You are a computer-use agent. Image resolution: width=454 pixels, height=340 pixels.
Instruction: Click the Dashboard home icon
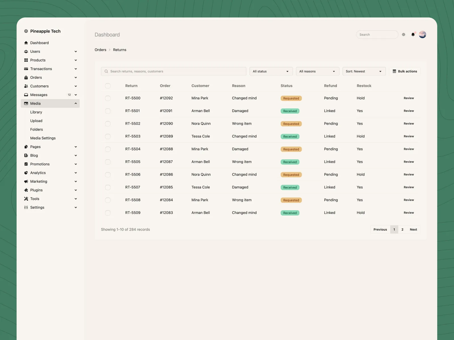[26, 43]
